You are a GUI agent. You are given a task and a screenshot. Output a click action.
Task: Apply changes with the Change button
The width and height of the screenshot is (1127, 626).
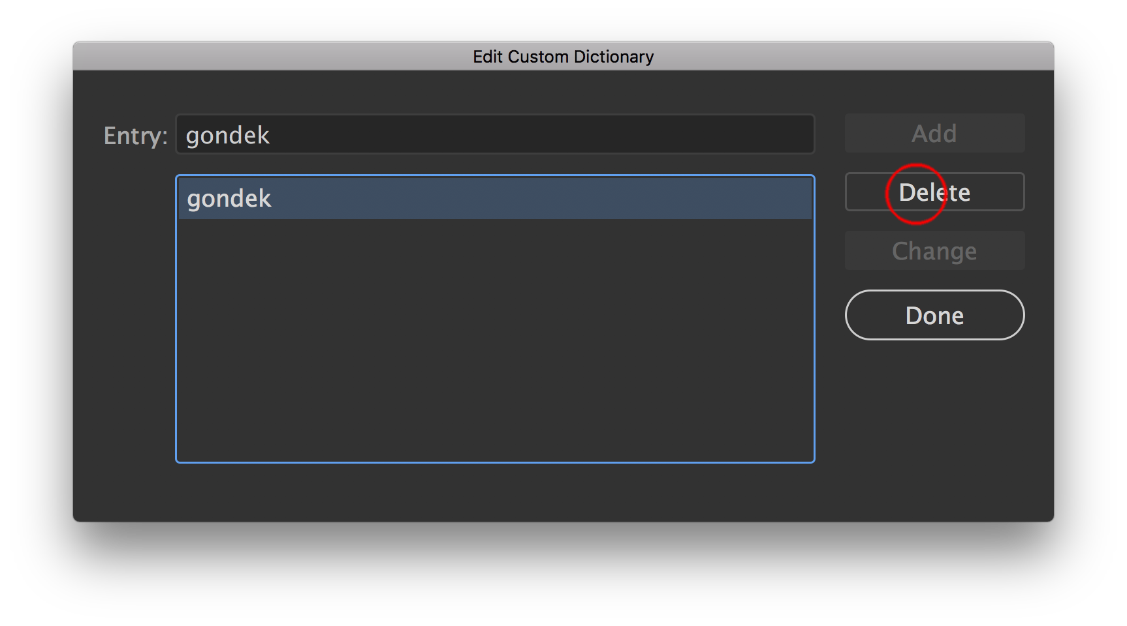(934, 250)
